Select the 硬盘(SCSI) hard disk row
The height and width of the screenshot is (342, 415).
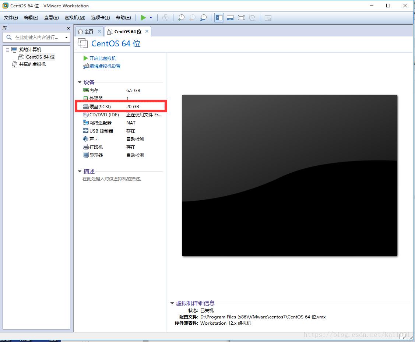123,107
